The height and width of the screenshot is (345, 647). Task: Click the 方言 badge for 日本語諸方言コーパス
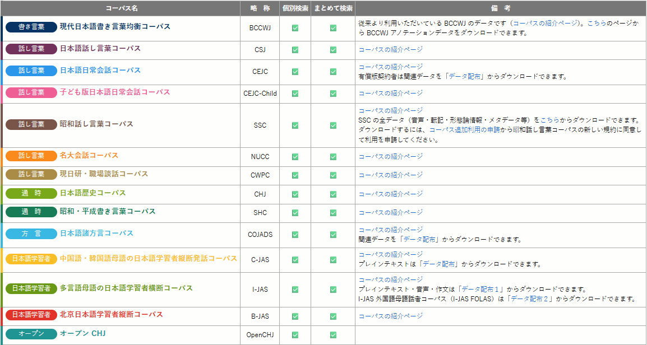(x=31, y=234)
